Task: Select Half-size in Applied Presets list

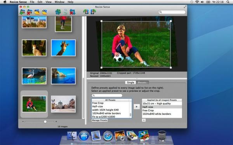Action: (162, 107)
